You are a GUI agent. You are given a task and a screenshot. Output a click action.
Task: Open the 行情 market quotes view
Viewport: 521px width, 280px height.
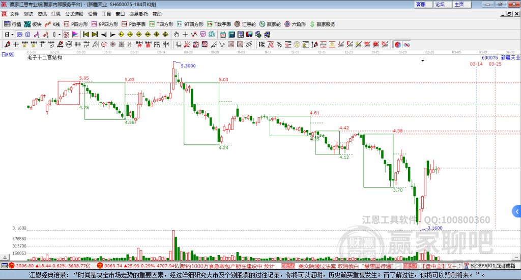12,24
